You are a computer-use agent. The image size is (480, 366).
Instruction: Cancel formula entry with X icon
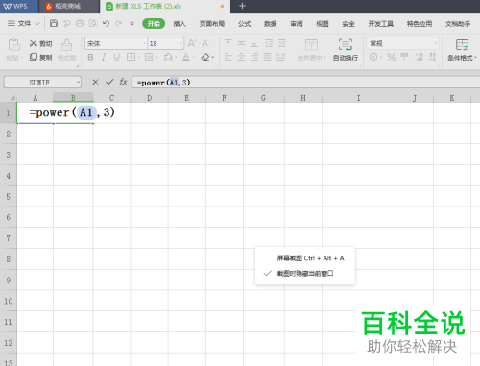(x=95, y=83)
